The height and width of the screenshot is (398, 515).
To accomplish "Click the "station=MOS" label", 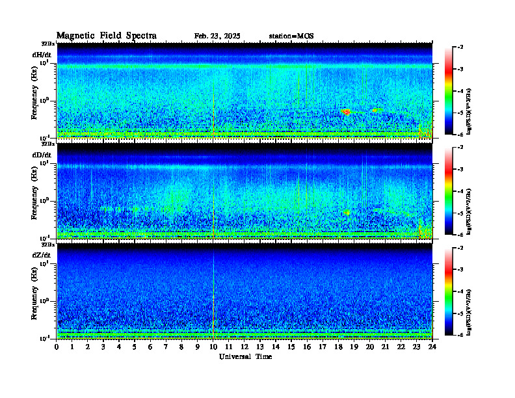I will 291,36.
